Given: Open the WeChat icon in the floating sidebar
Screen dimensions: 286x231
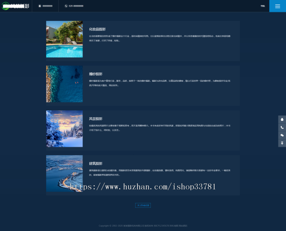Looking at the screenshot, I should tap(282, 135).
